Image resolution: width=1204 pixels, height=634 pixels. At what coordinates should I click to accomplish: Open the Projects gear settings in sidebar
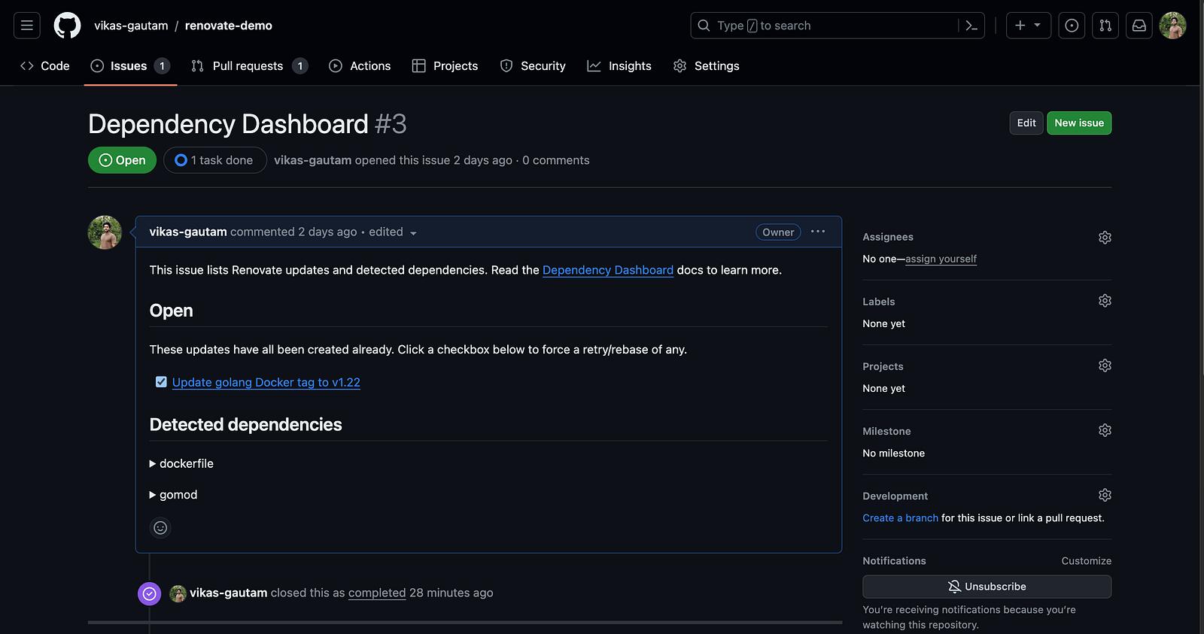pyautogui.click(x=1105, y=366)
